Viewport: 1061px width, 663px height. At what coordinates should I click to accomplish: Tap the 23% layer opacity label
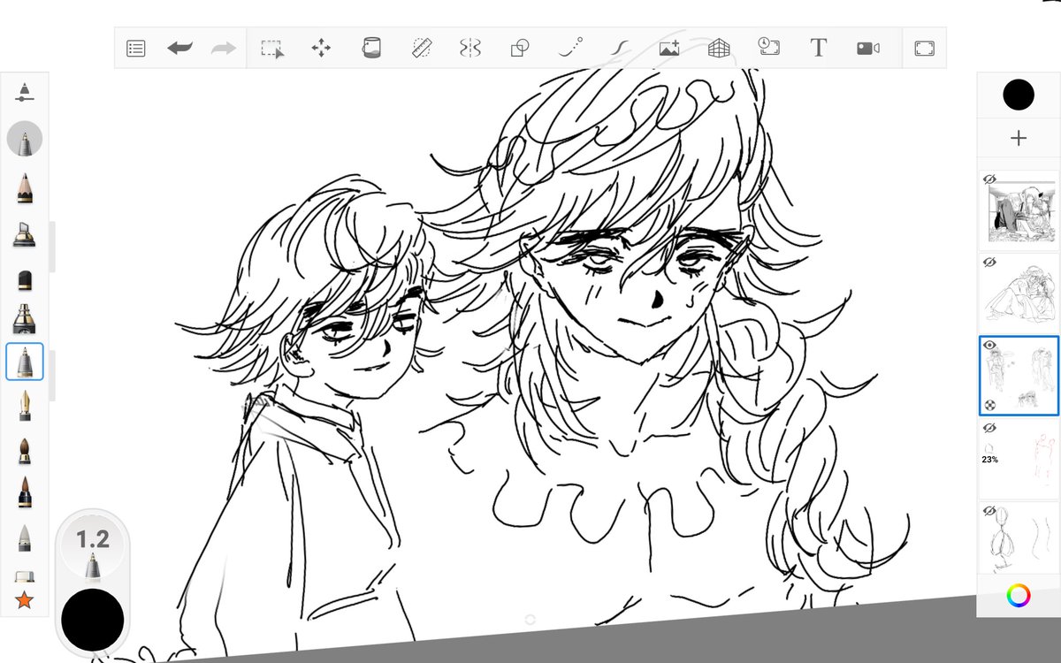pos(990,461)
